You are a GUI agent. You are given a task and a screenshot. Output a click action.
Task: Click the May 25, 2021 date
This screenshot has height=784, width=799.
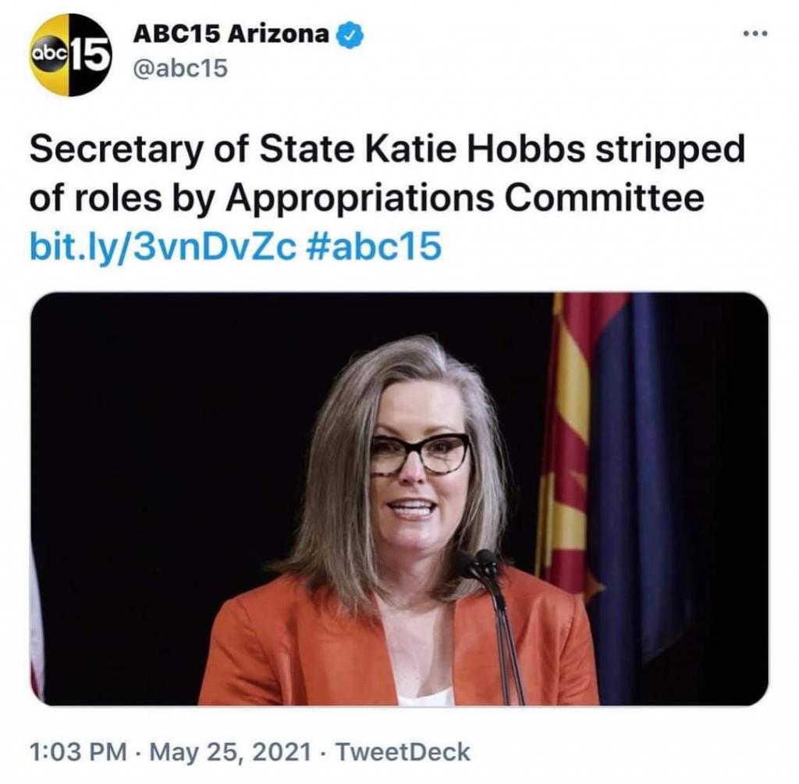[230, 752]
